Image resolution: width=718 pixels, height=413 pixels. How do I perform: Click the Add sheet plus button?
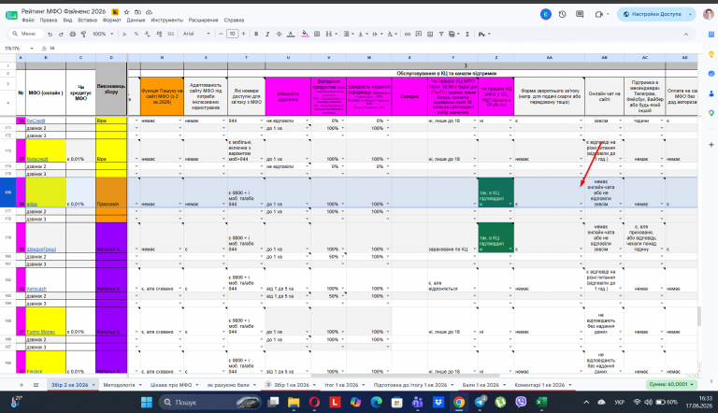pos(22,385)
